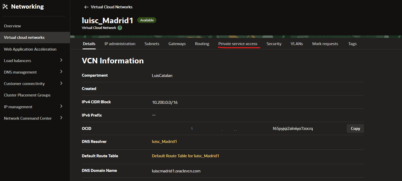This screenshot has height=181, width=402.
Task: Click the Available status badge
Action: pyautogui.click(x=147, y=20)
